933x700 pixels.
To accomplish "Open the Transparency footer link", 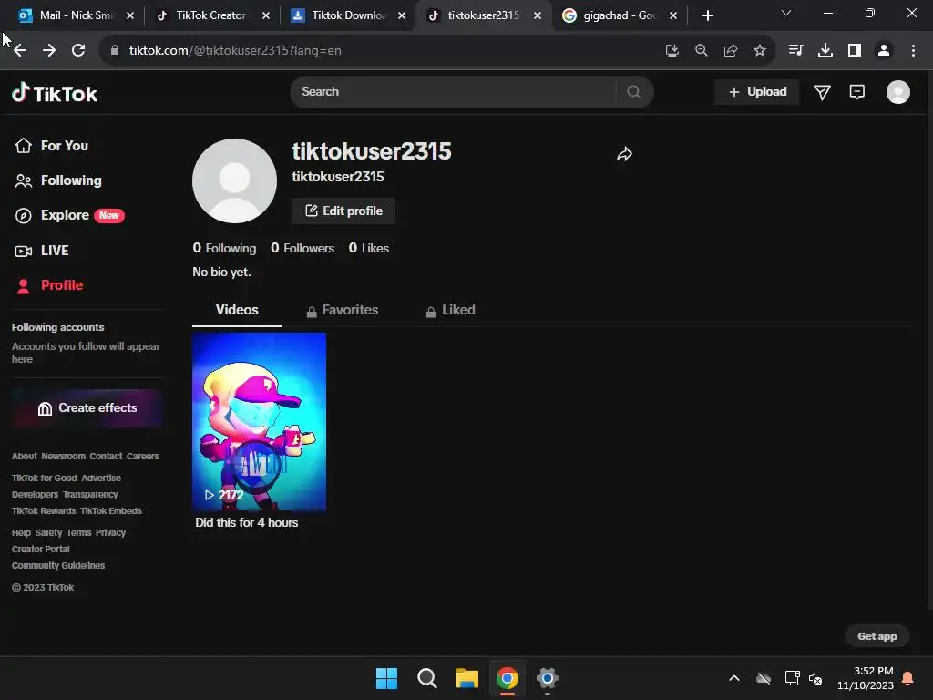I will point(90,495).
